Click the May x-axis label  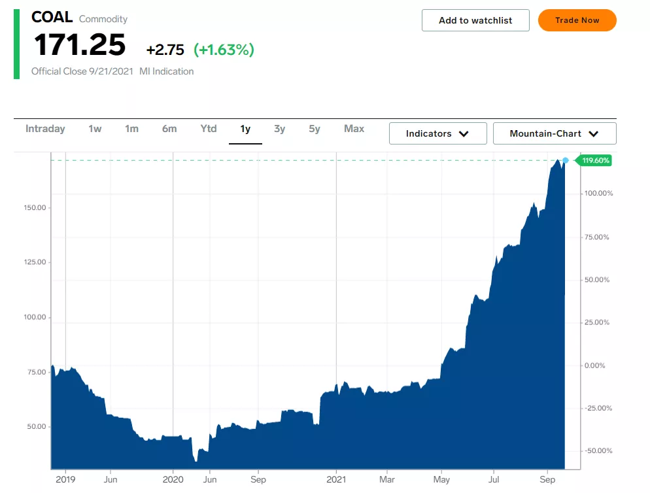[x=441, y=480]
